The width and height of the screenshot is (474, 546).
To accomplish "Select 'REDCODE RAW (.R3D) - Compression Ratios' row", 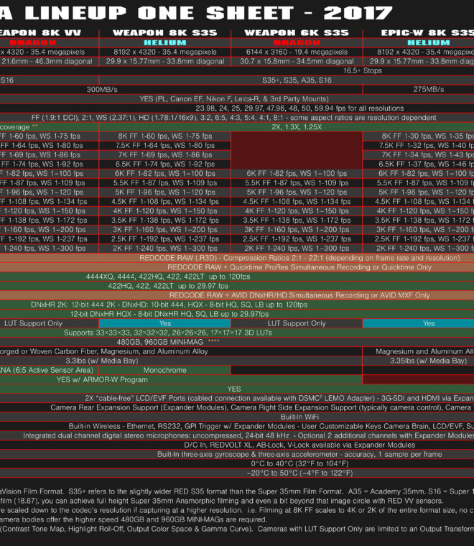I will [237, 258].
